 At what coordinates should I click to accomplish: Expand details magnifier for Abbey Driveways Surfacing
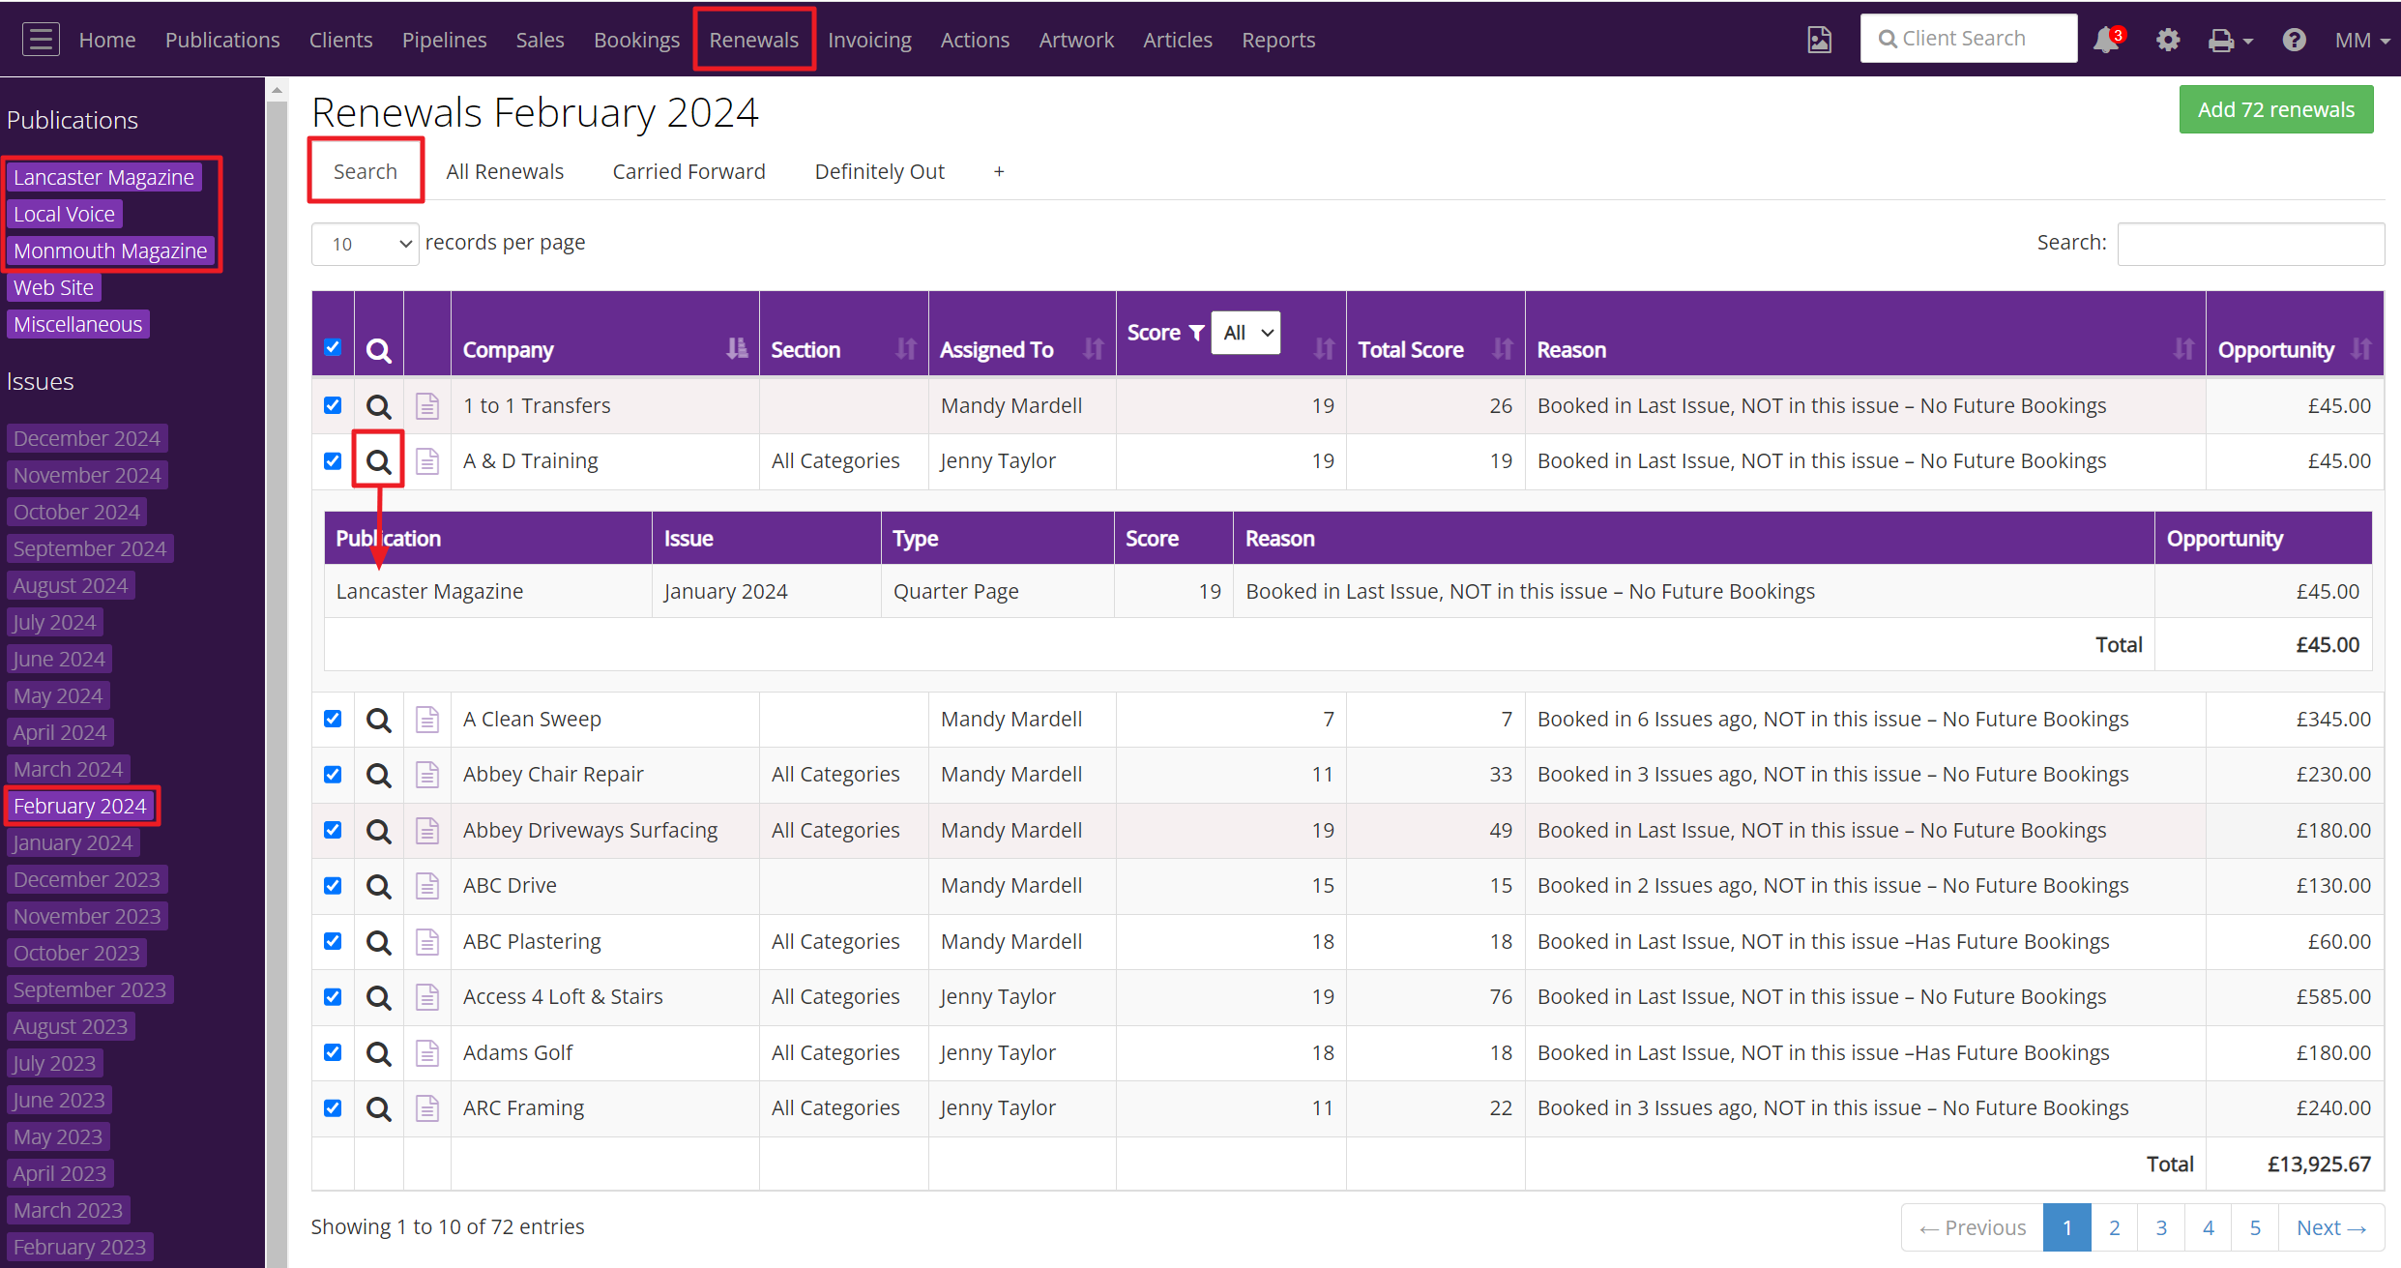(x=379, y=831)
